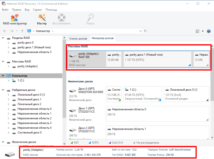This screenshot has height=159, width=214.
Task: Click the left tree panel scrollbar
Action: tap(64, 78)
